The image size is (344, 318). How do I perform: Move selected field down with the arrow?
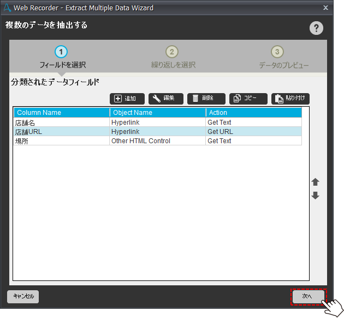(x=315, y=195)
